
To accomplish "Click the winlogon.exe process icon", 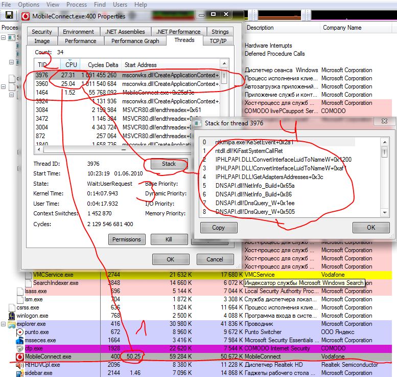I will click(x=12, y=316).
